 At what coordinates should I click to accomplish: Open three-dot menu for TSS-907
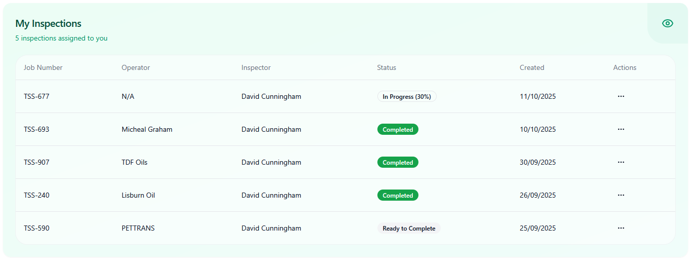tap(621, 162)
